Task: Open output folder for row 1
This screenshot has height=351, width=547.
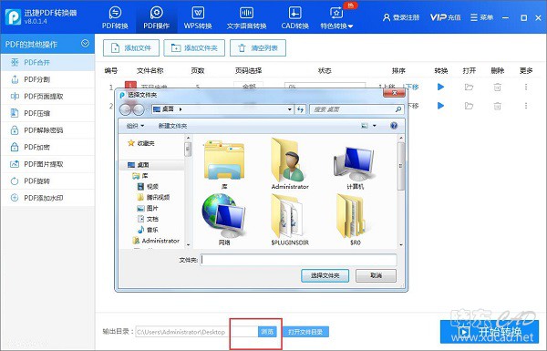Action: 469,87
